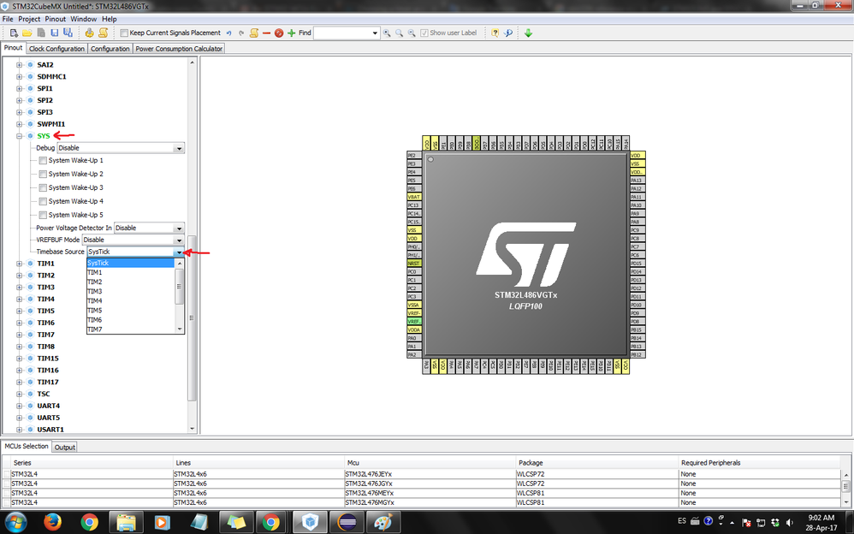This screenshot has height=534, width=854.
Task: Click the Find input field
Action: tap(342, 33)
